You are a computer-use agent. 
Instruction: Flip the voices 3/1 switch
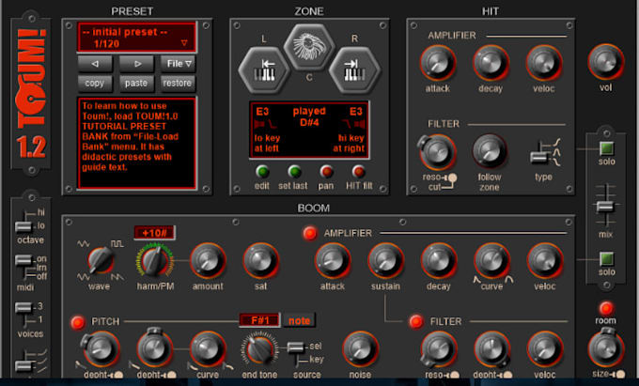pyautogui.click(x=23, y=307)
